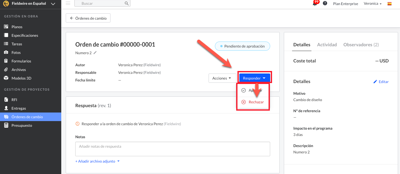Click the RFI document icon
Viewport: 400px width, 174px height.
coord(6,100)
